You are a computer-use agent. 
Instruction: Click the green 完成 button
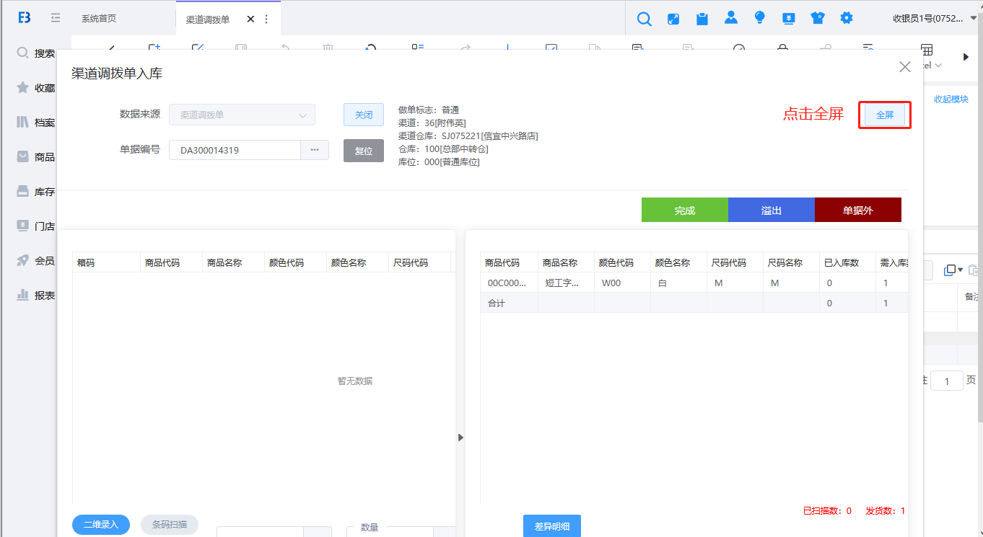coord(685,210)
